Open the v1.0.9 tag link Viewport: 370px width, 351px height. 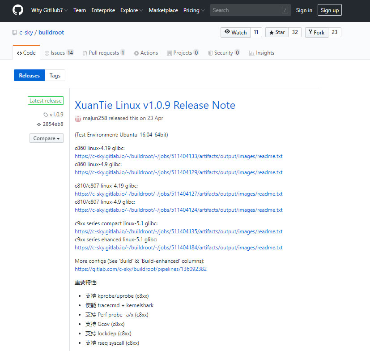[56, 115]
